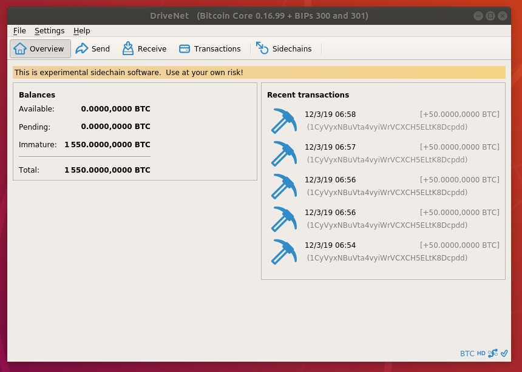Maximize the DriveNet window
Screen dimensions: 522x372
pos(490,16)
